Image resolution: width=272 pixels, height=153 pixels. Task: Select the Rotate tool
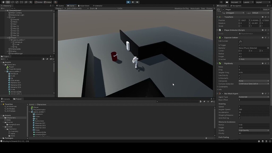[12, 2]
